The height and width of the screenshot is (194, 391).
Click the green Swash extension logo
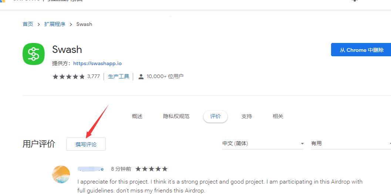33,54
